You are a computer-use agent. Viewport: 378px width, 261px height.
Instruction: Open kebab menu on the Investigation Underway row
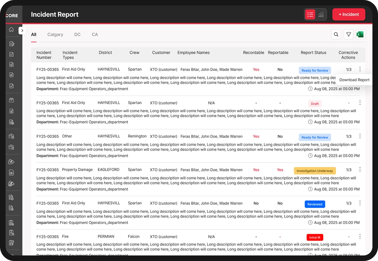[360, 170]
